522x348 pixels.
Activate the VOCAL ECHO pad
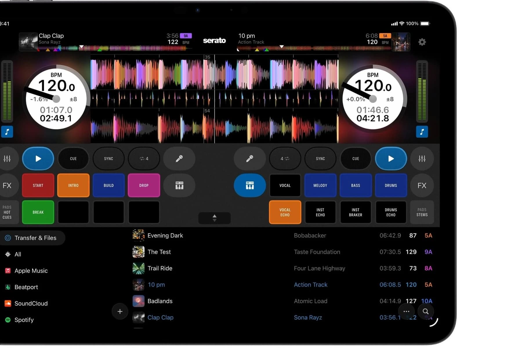pyautogui.click(x=285, y=212)
